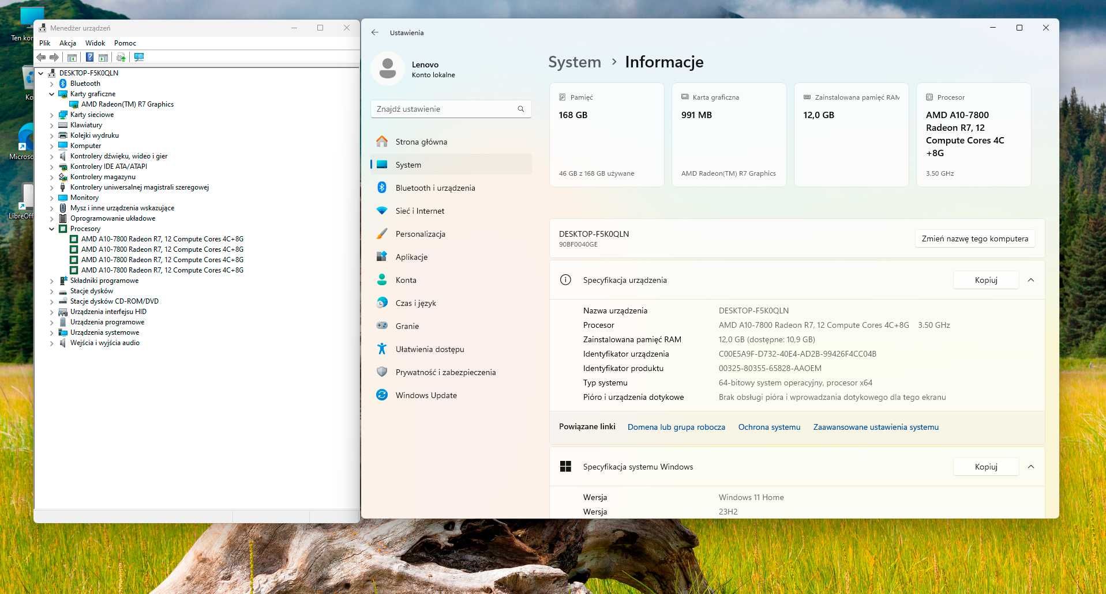Viewport: 1106px width, 594px height.
Task: Click the Help question-mark toolbar icon
Action: pyautogui.click(x=89, y=57)
